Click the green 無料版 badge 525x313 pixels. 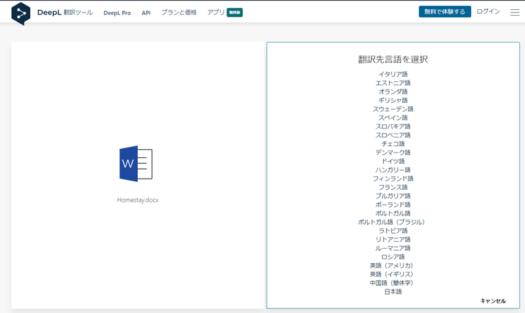(235, 12)
